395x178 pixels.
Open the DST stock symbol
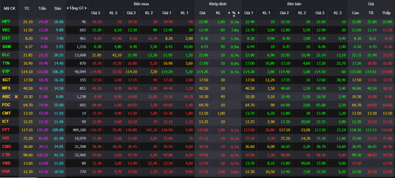(6, 38)
